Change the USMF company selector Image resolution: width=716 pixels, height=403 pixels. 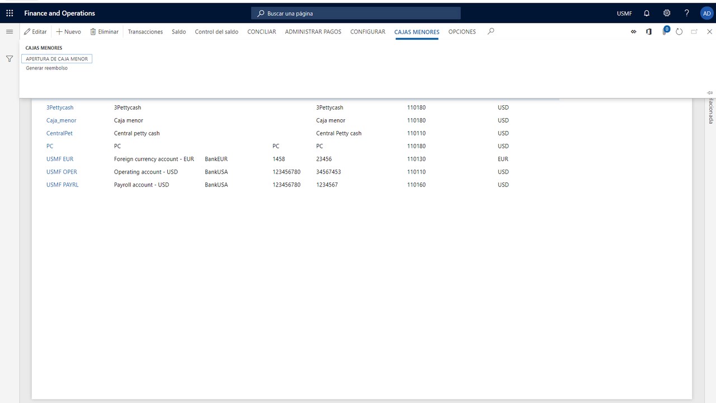coord(624,13)
